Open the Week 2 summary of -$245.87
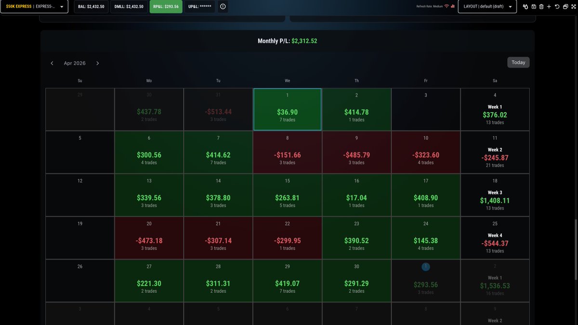 point(495,152)
